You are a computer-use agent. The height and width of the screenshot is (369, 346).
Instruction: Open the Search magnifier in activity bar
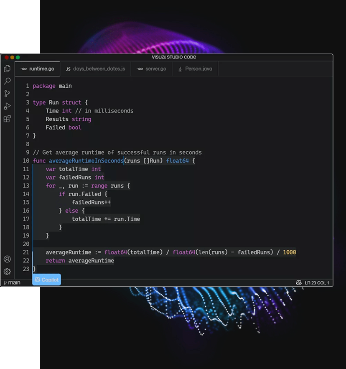[x=7, y=81]
